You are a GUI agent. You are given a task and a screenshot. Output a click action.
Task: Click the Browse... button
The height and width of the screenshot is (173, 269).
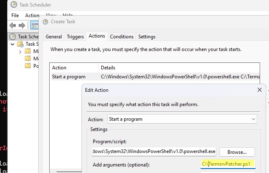[x=237, y=152]
